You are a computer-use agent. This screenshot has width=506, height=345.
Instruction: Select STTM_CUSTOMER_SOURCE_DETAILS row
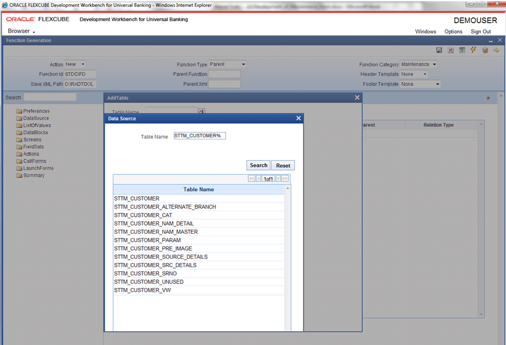click(x=199, y=257)
